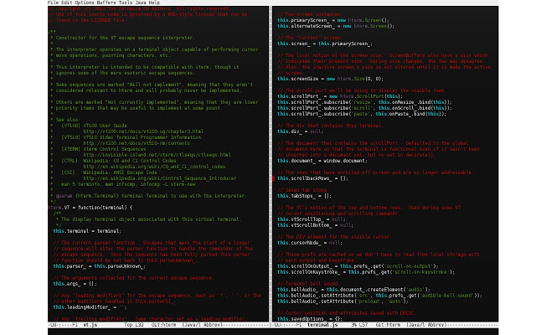Click the 'Constructor for the VT escape sequence interpreter' comment
This screenshot has height=335, width=536.
tap(126, 38)
